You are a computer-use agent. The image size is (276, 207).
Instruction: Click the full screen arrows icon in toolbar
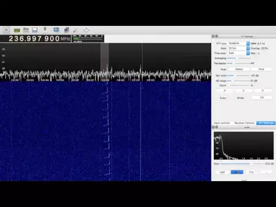point(86,30)
